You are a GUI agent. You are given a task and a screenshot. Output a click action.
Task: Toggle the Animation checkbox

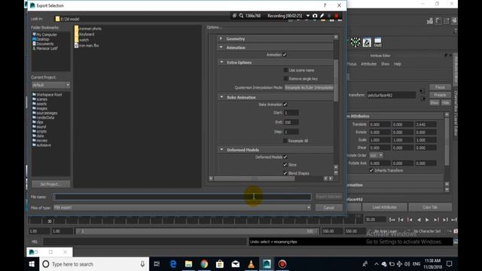285,55
